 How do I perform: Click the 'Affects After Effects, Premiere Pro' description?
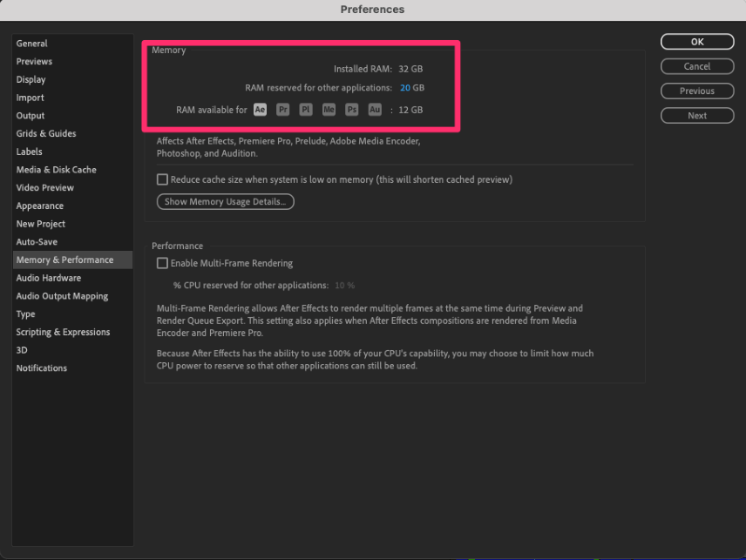(288, 147)
